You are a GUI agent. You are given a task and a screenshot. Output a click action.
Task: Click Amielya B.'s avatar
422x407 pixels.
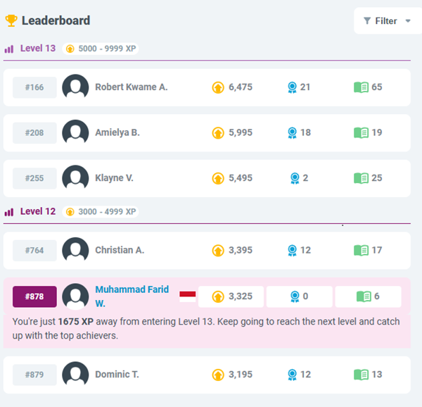tap(75, 133)
